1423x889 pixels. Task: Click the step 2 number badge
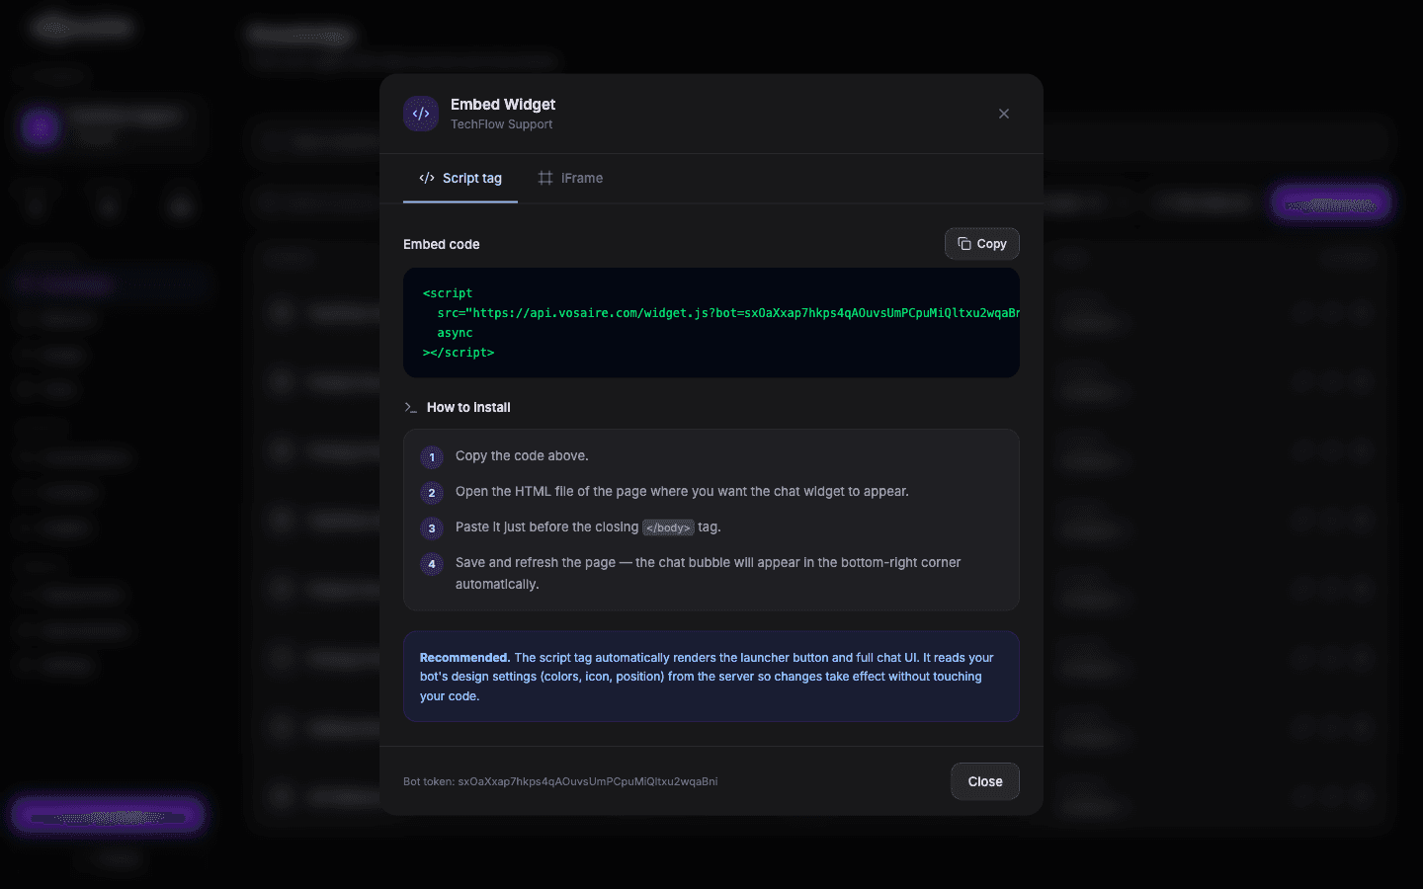432,493
